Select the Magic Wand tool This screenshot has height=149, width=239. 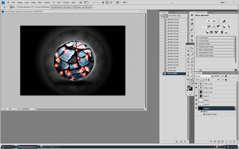(192, 51)
